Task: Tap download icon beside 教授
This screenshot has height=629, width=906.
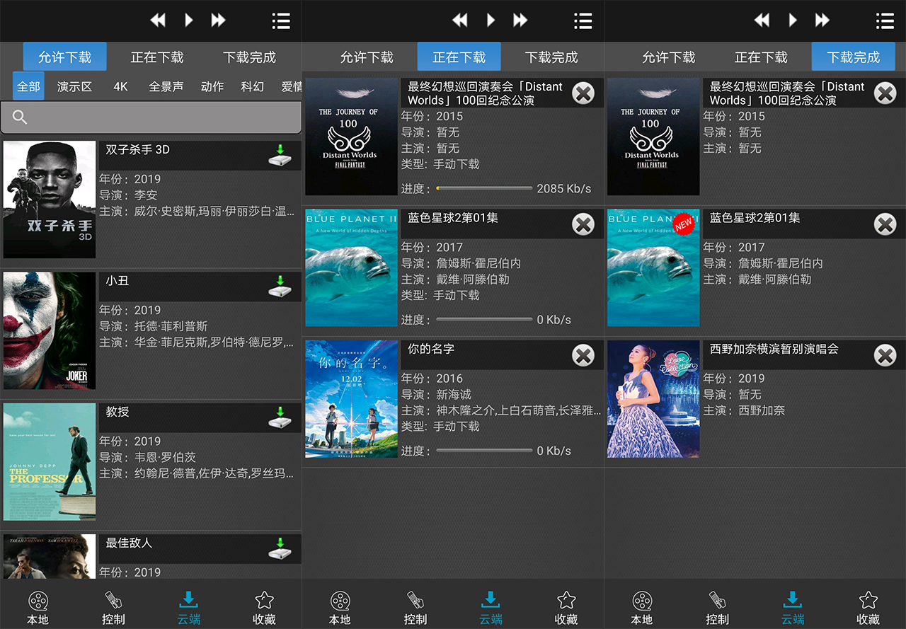Action: 280,417
